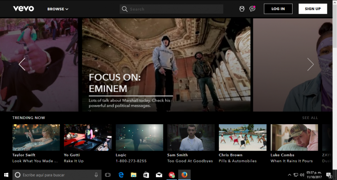The image size is (337, 180).
Task: Click the LOG IN button
Action: point(278,9)
